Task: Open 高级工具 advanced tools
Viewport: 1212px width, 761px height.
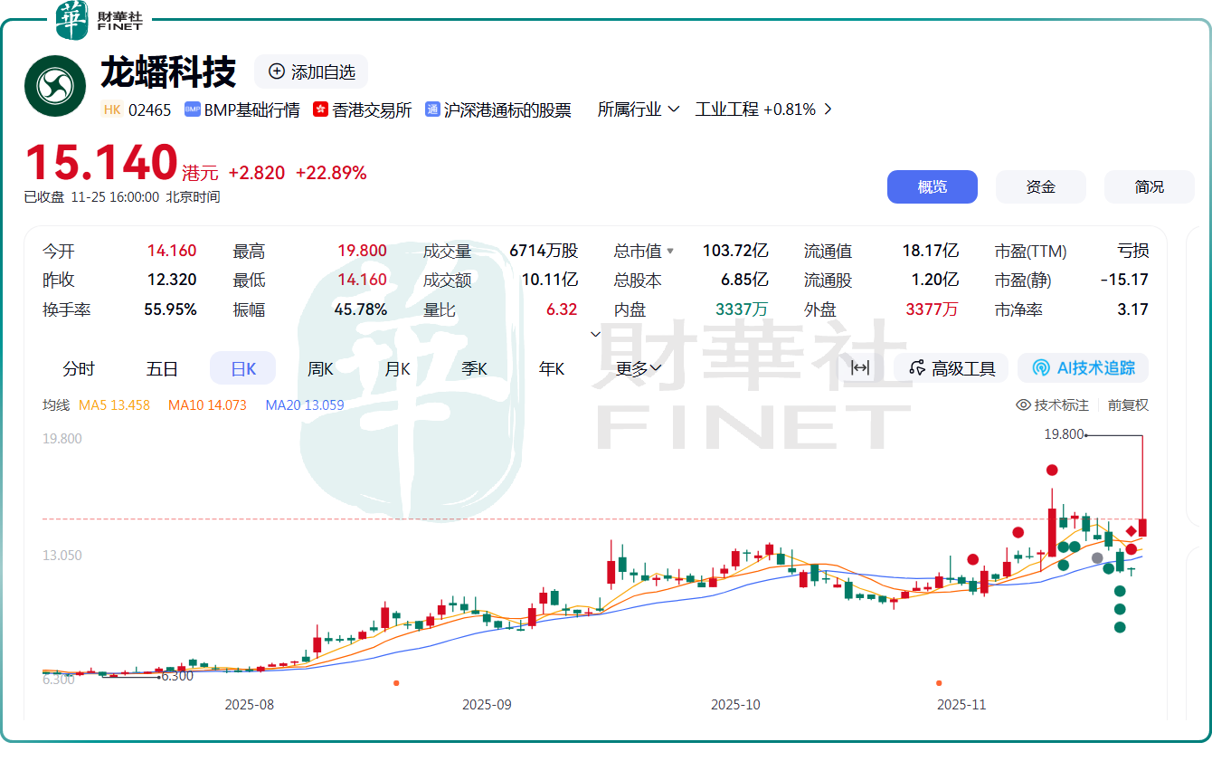Action: pos(952,368)
